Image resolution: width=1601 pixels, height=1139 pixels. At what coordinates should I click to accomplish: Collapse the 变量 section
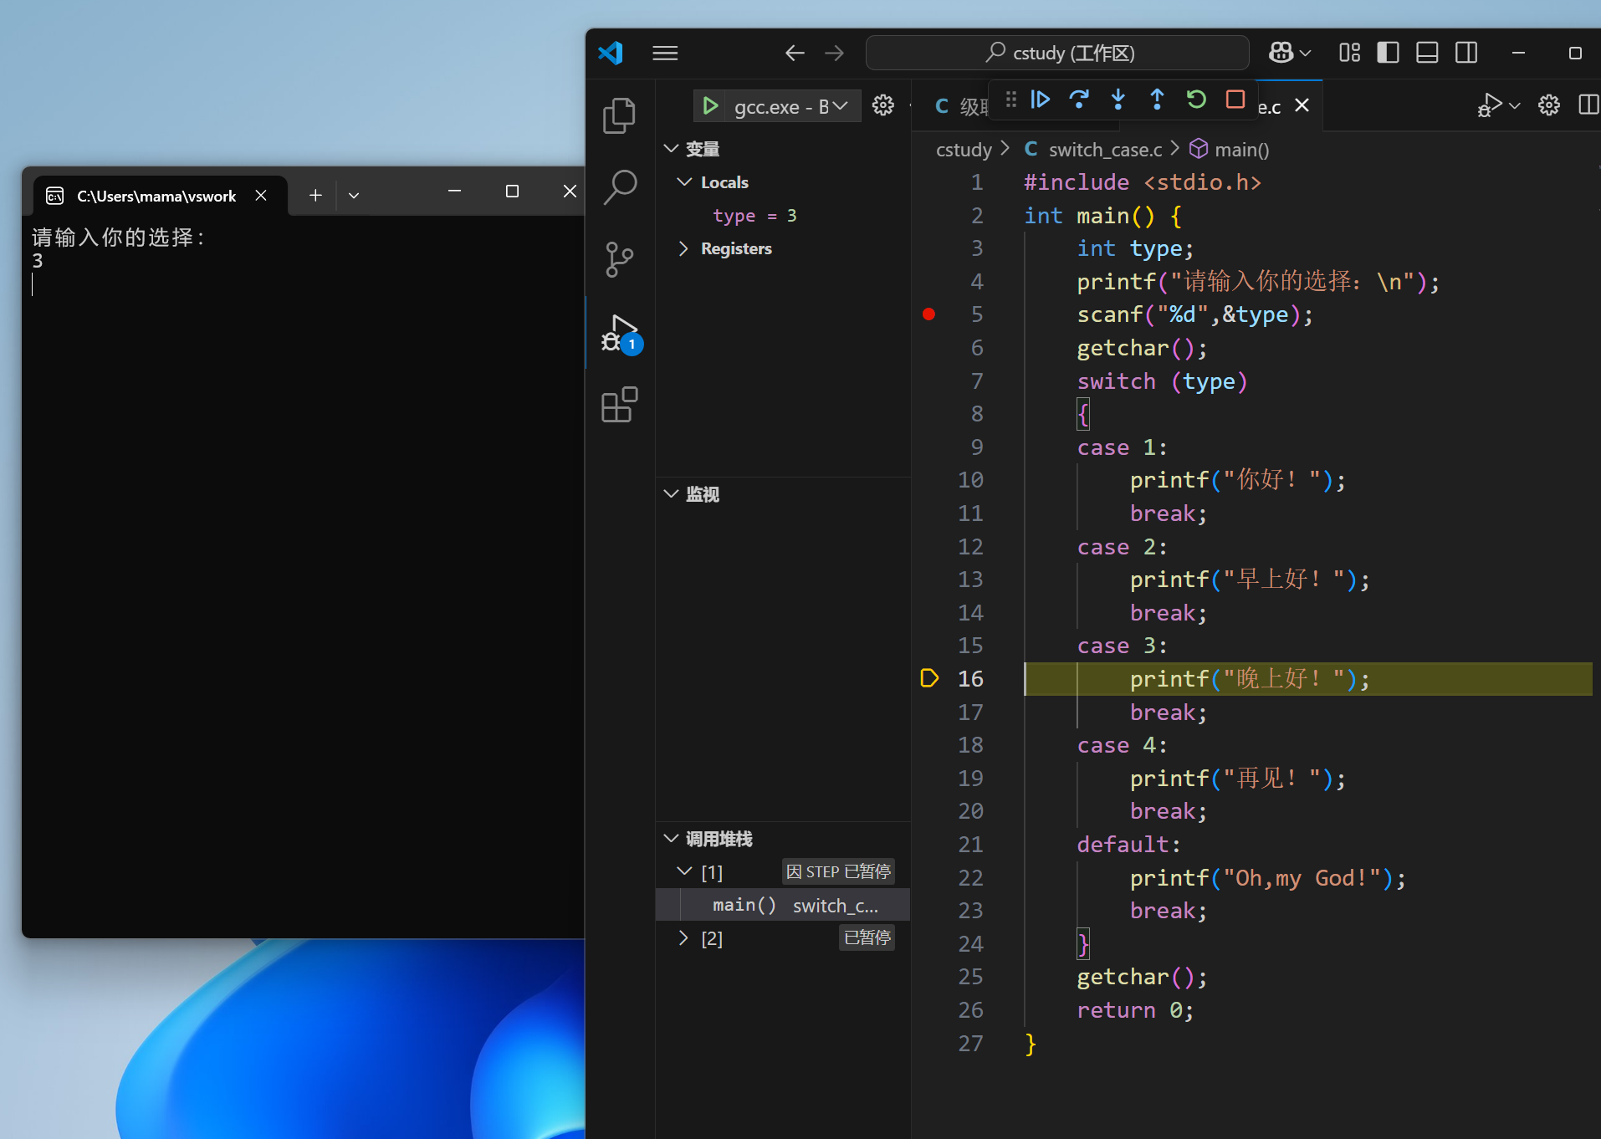click(671, 149)
